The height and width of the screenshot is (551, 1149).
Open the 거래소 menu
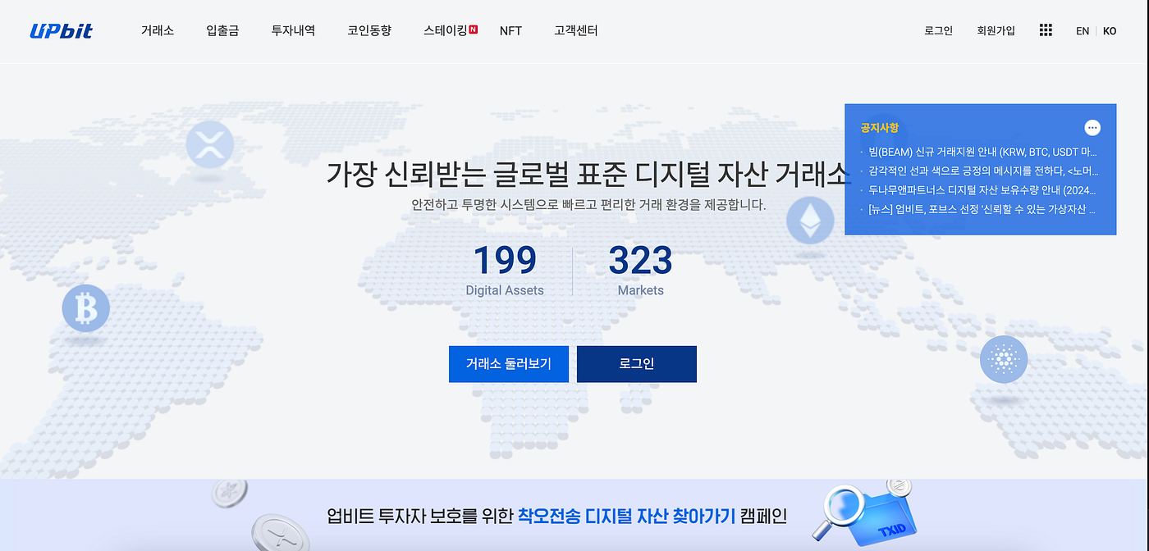(157, 30)
